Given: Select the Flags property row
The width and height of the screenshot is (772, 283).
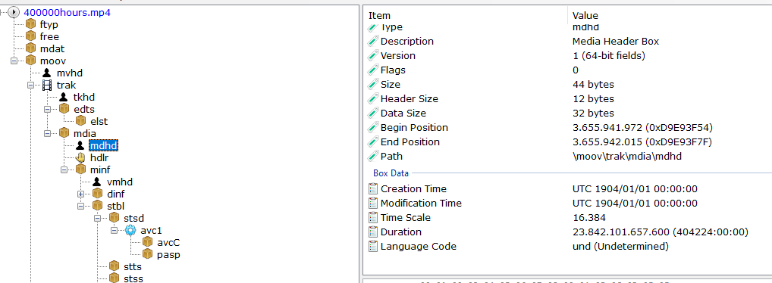Looking at the screenshot, I should [x=569, y=70].
